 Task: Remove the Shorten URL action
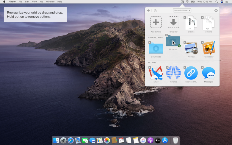click(x=185, y=68)
